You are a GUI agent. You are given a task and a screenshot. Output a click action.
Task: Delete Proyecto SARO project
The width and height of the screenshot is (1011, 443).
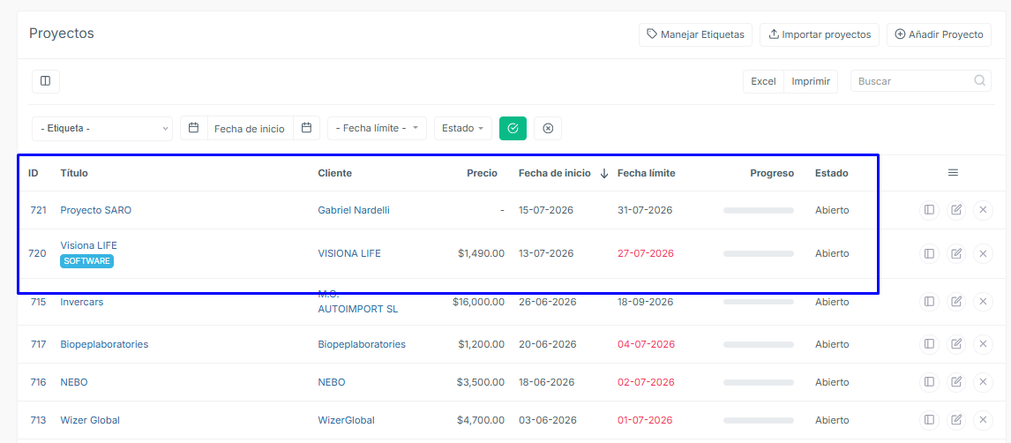click(984, 209)
